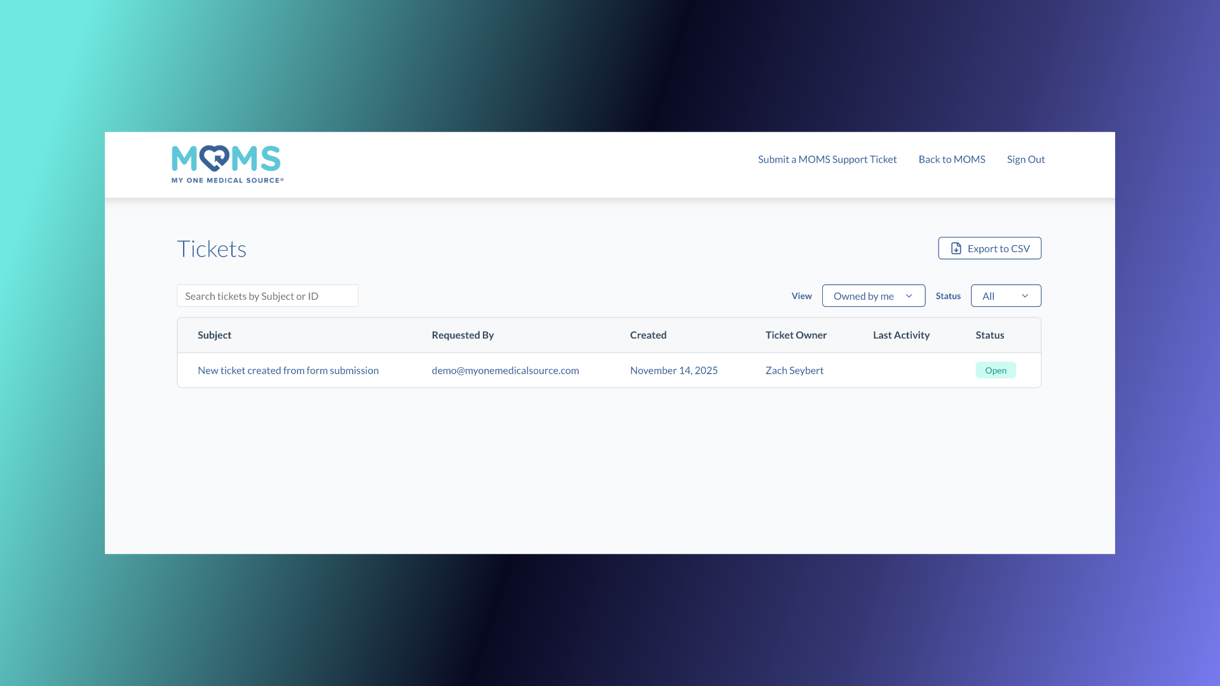Click chevron arrow in Status dropdown
This screenshot has width=1220, height=686.
click(1024, 296)
